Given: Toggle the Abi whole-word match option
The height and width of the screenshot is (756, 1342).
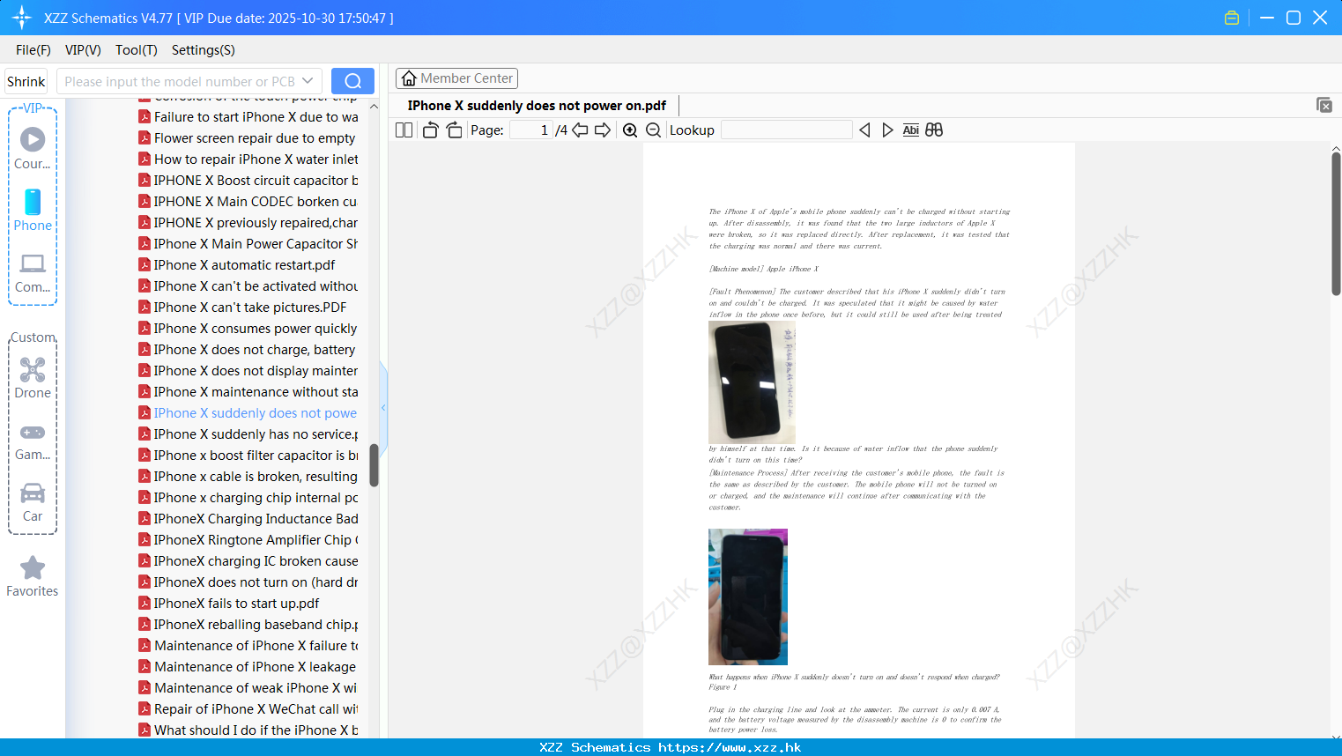Looking at the screenshot, I should tap(911, 130).
